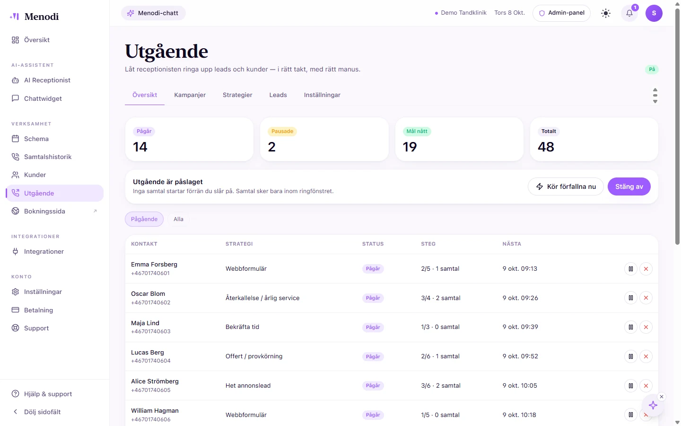Pause William Hagman's sequence

(631, 415)
